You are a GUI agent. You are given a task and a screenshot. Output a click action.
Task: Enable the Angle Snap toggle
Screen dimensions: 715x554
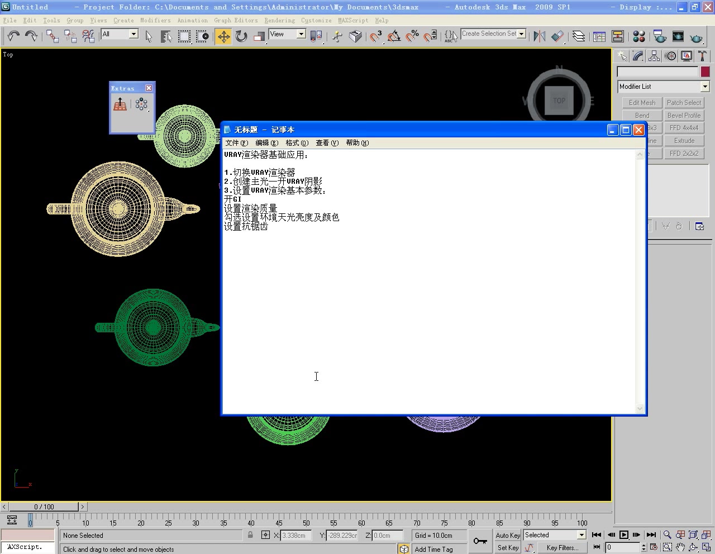tap(394, 36)
